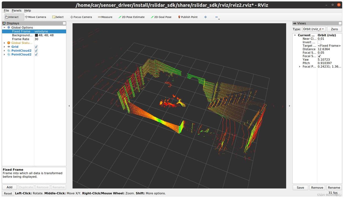Screen dimensions: 344x198
Task: Expand the Focal Point property
Action: tap(300, 67)
